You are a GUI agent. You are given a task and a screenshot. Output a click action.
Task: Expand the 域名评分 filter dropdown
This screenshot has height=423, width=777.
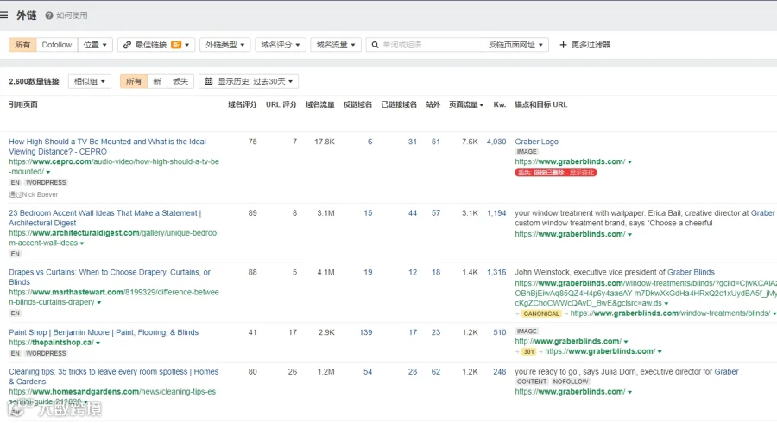(281, 45)
